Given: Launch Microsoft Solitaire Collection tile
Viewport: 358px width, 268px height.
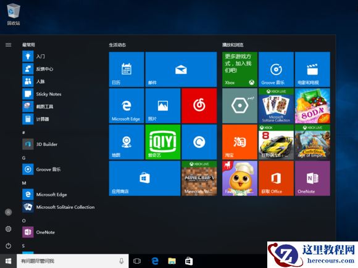Looking at the screenshot, I should pyautogui.click(x=276, y=106).
